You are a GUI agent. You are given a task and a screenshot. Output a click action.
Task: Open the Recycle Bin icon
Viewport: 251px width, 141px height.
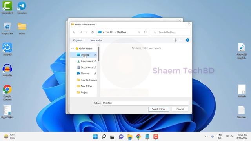point(7,29)
